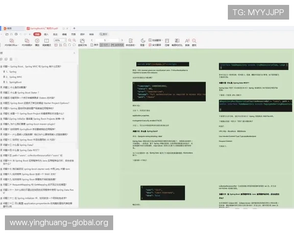Open the 转换 ribbon tab
This screenshot has height=235, width=294.
(91, 34)
